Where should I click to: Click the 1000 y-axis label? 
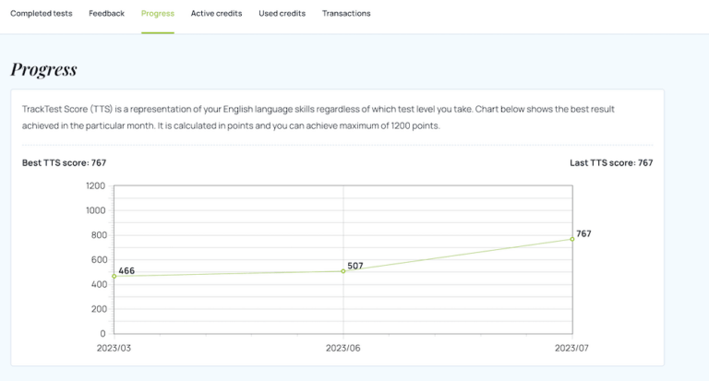coord(95,210)
